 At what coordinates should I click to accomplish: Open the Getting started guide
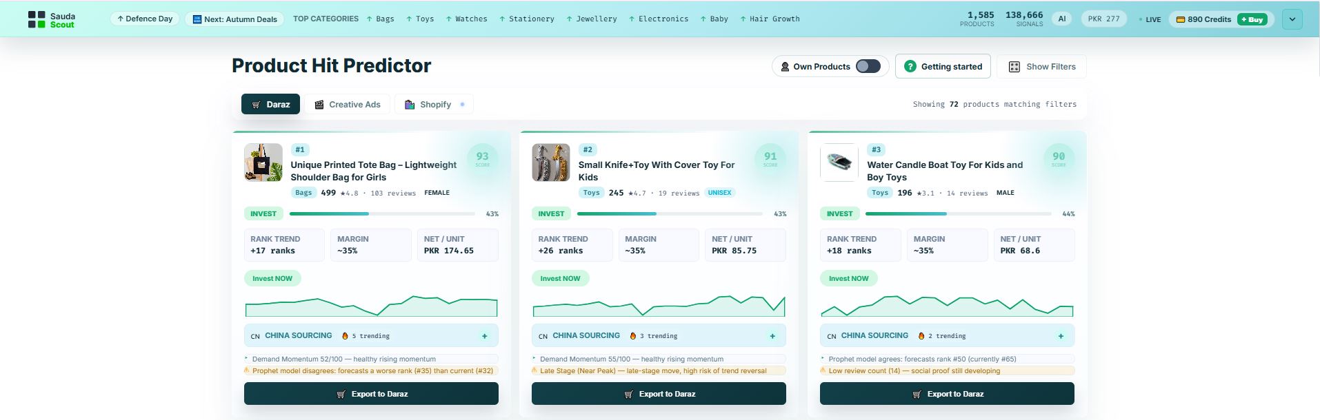pyautogui.click(x=943, y=66)
